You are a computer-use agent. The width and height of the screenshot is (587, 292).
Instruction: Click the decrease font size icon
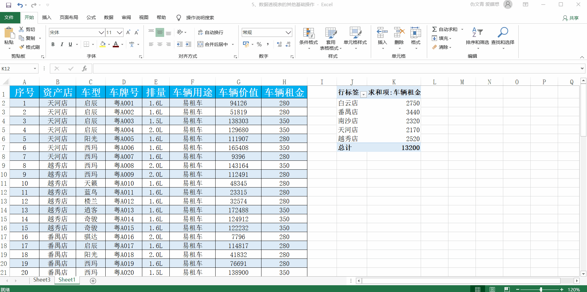click(136, 32)
